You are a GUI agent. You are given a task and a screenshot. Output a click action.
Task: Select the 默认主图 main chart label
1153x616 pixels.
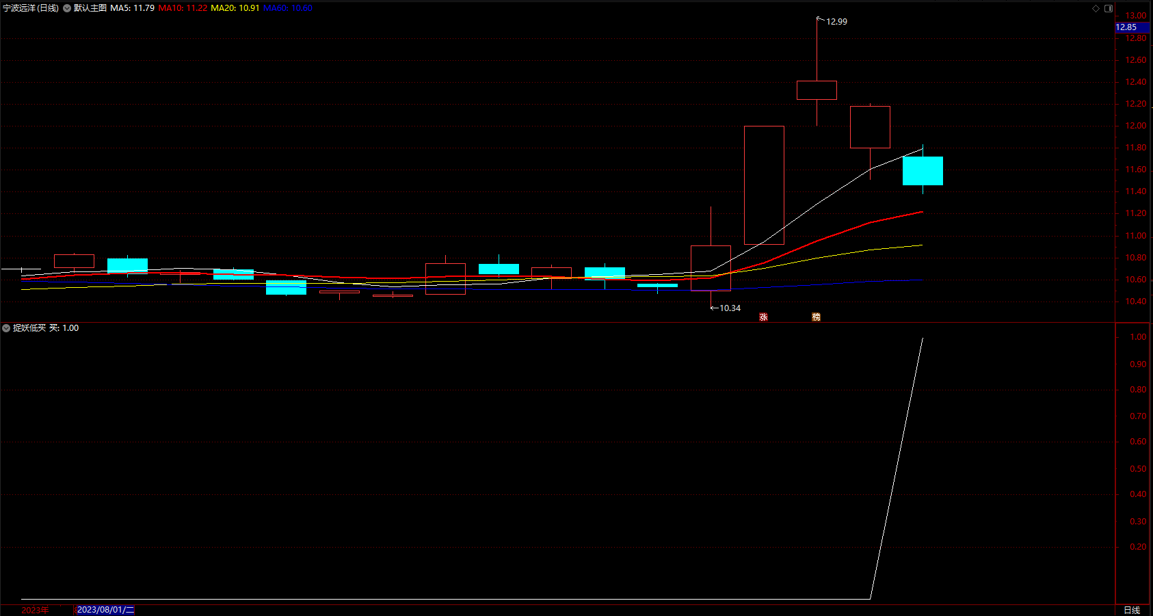click(x=90, y=8)
